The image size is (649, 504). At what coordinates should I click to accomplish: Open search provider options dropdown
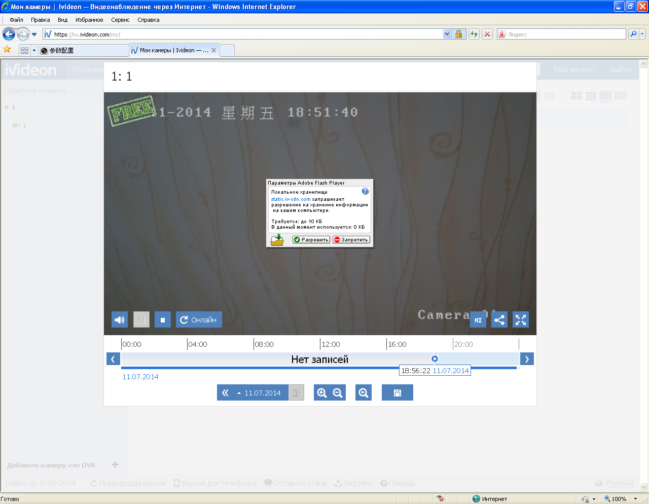pyautogui.click(x=642, y=34)
